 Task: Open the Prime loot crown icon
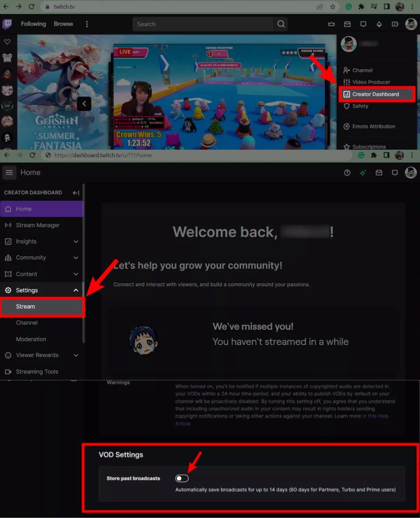point(331,24)
